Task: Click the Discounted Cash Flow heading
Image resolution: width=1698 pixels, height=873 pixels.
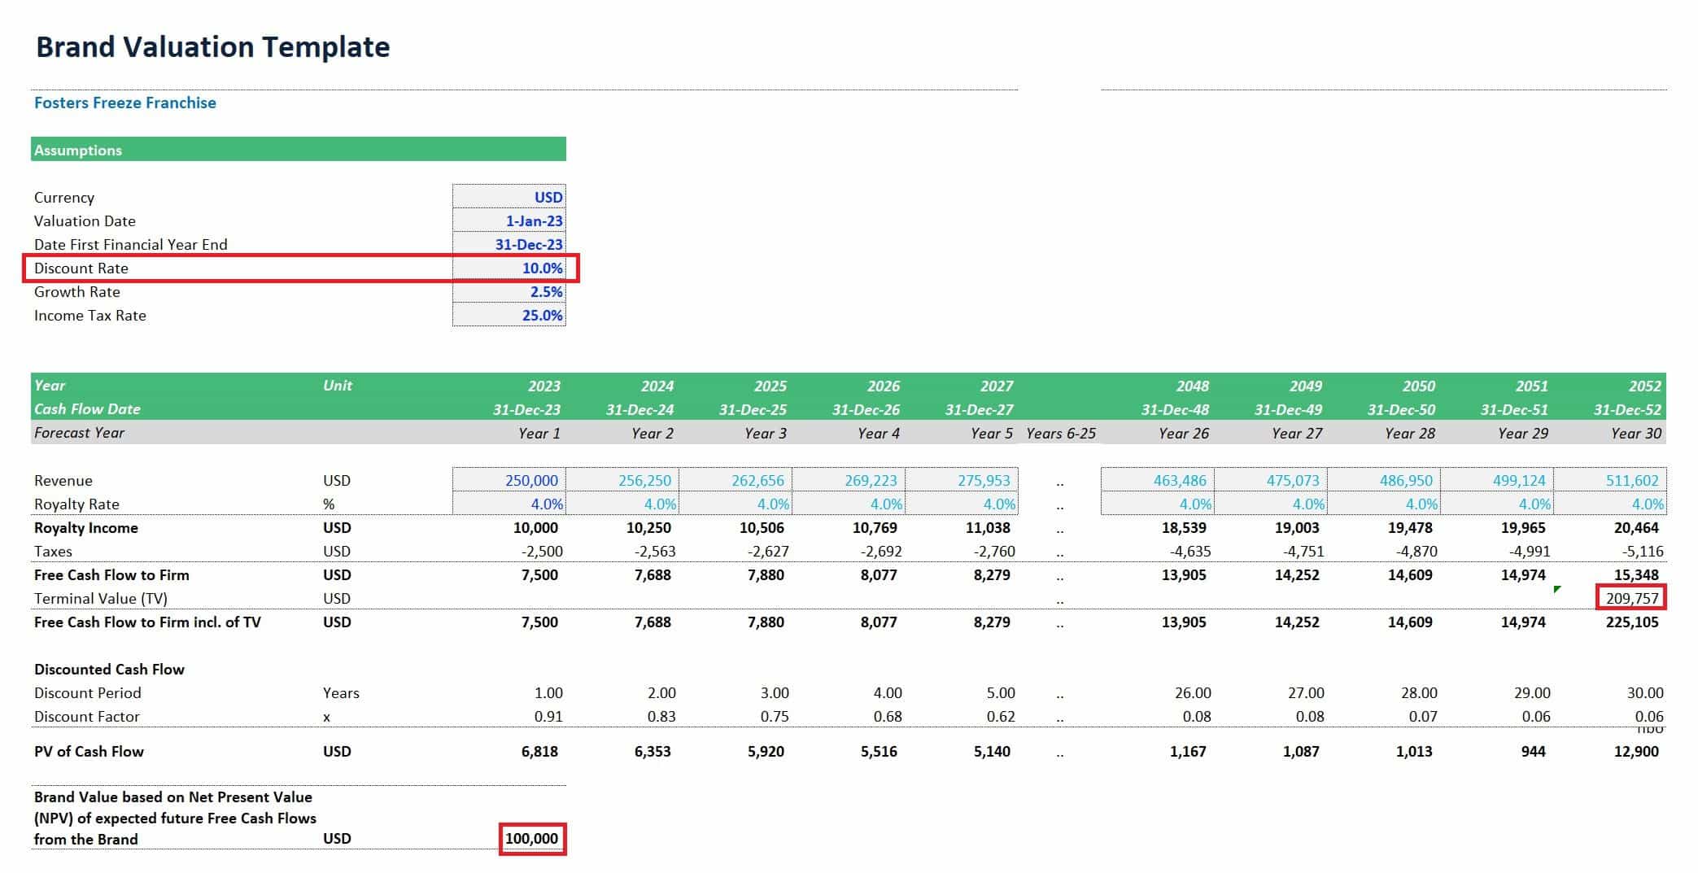Action: tap(109, 669)
